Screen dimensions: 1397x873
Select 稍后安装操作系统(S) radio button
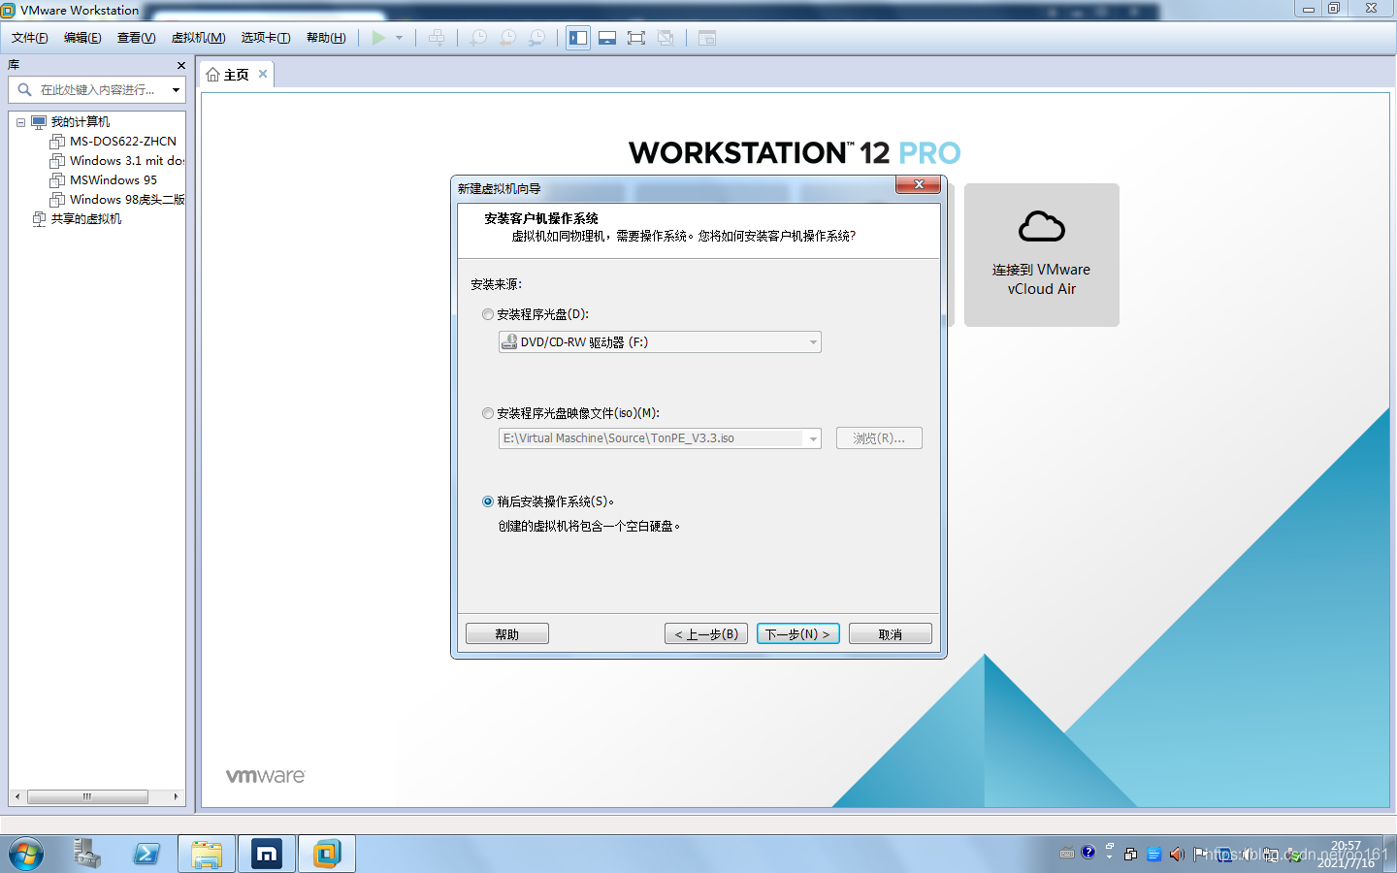point(488,501)
